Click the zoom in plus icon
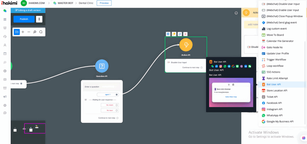 tap(23, 32)
